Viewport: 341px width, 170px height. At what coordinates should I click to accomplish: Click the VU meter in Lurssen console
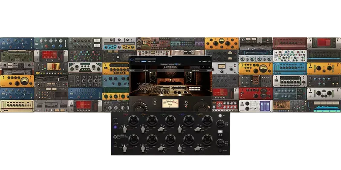170,103
